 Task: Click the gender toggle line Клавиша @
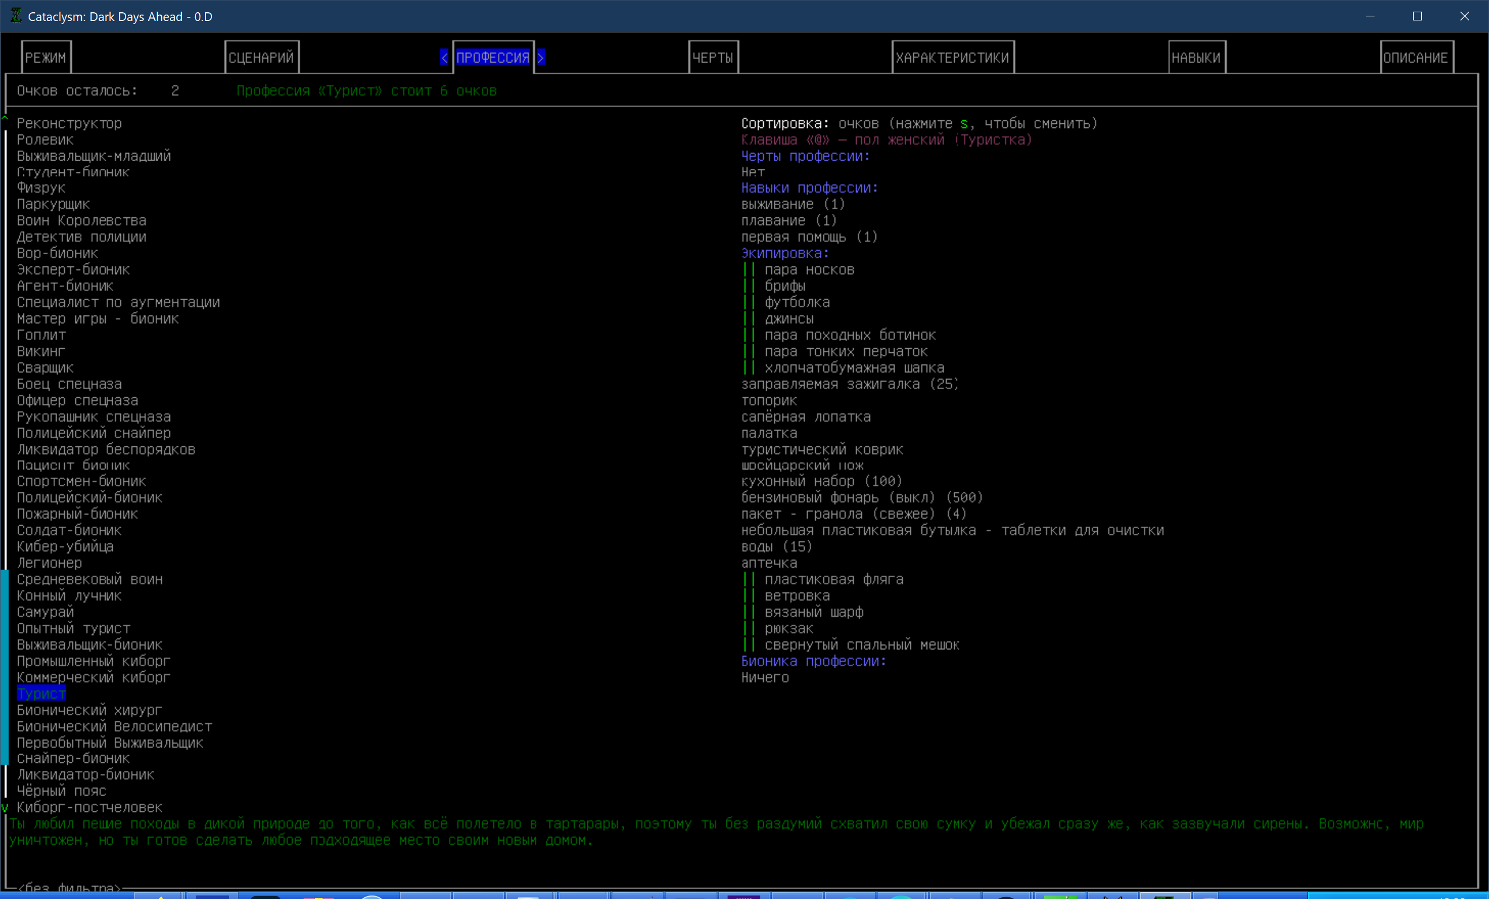tap(886, 140)
